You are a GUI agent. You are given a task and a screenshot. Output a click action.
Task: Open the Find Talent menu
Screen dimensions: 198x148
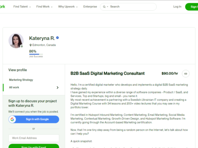coord(22,7)
